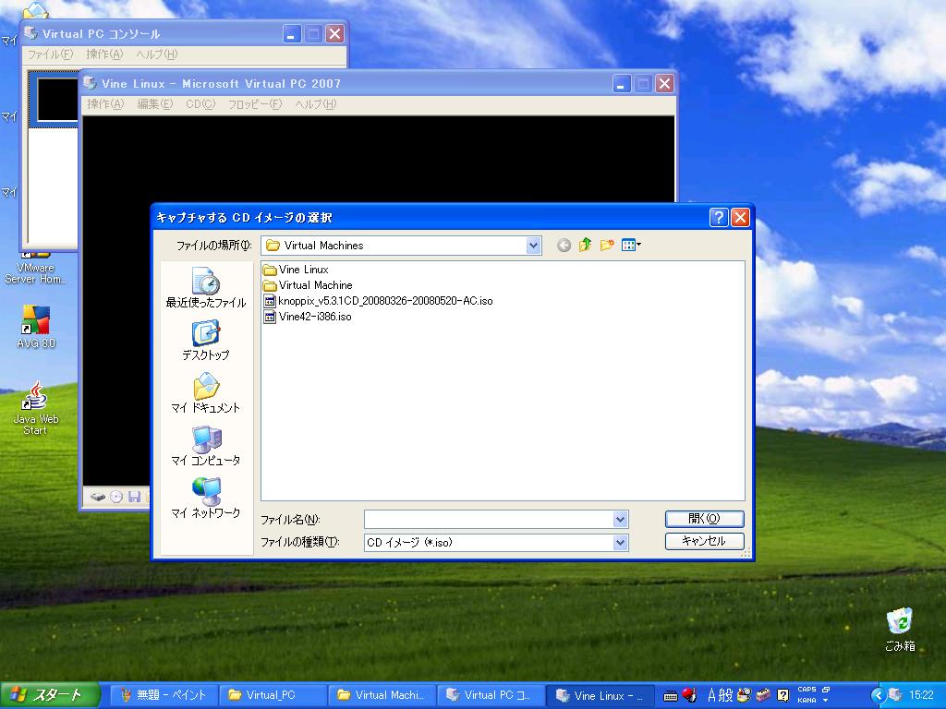946x709 pixels.
Task: Select the Vine42-i386.iso file
Action: click(x=308, y=317)
